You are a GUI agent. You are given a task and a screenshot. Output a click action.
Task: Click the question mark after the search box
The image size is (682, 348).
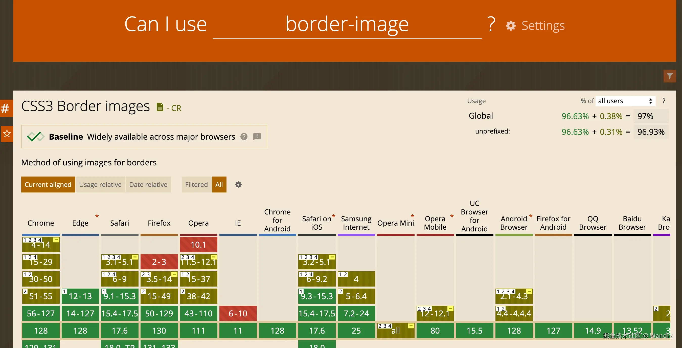click(x=491, y=24)
